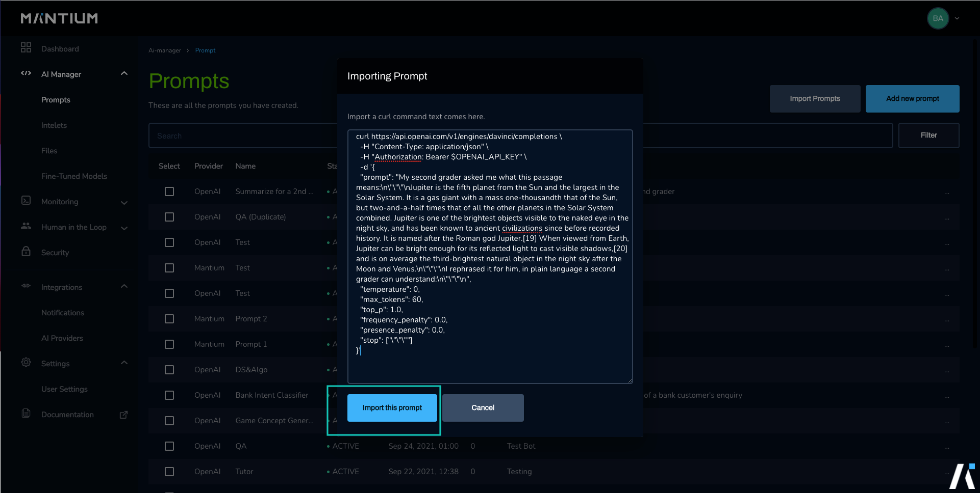This screenshot has width=980, height=493.
Task: Open the Intelets menu item
Action: click(x=54, y=125)
